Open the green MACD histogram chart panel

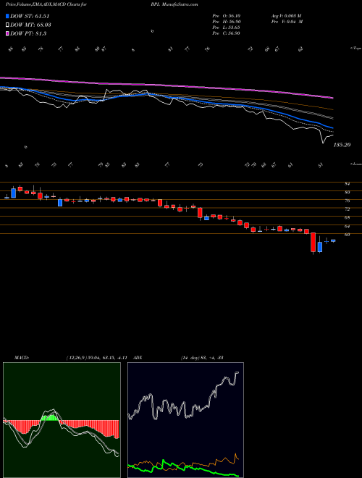(x=62, y=420)
